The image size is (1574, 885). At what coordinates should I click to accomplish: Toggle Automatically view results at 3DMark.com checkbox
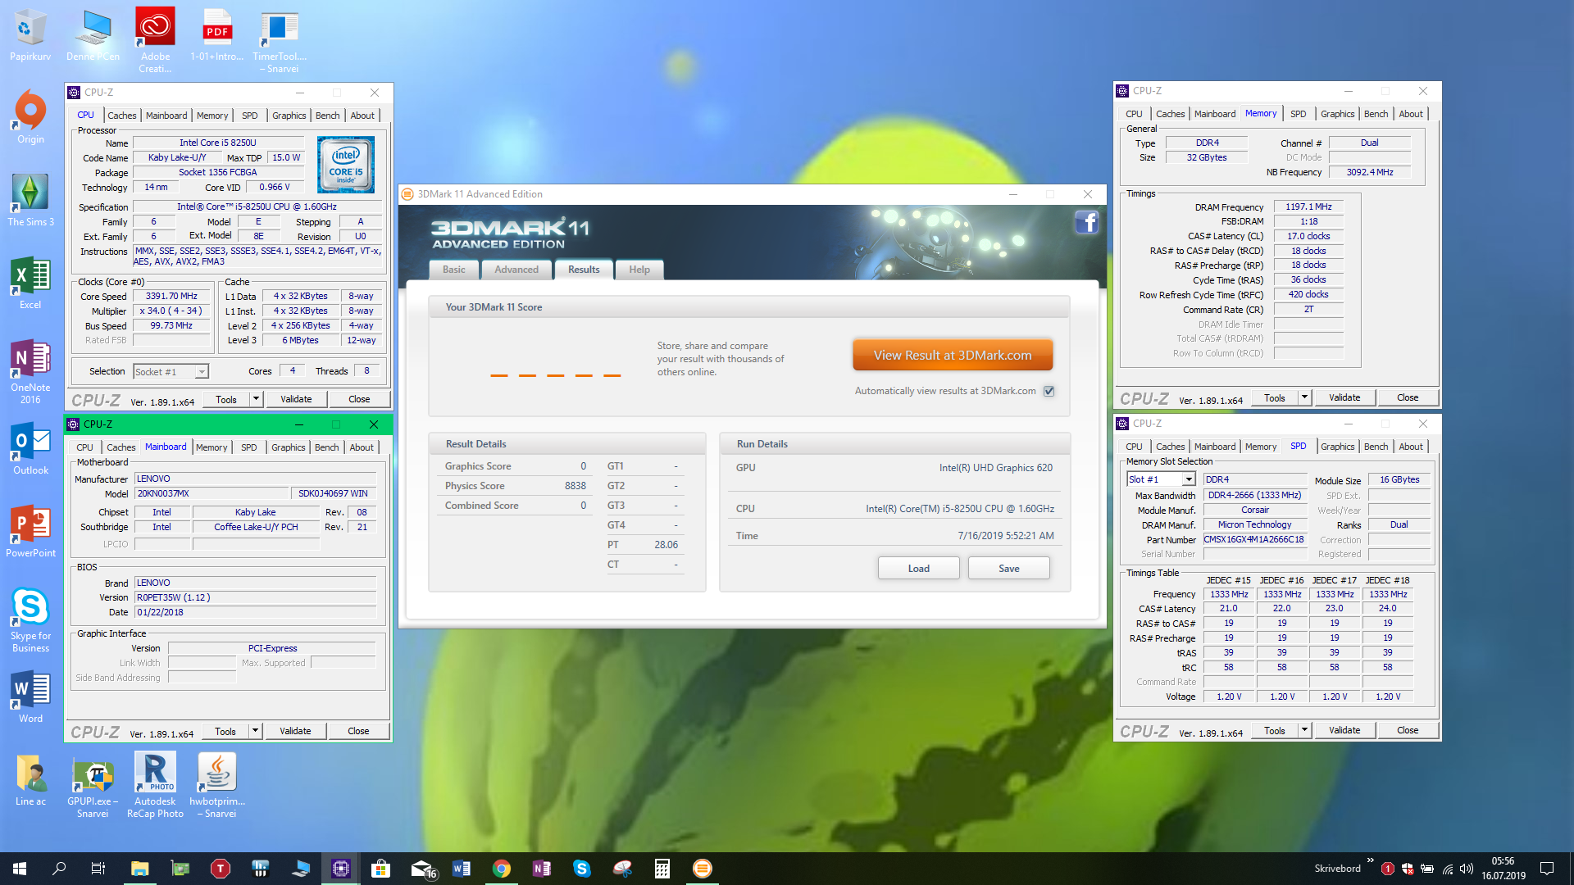[1049, 391]
